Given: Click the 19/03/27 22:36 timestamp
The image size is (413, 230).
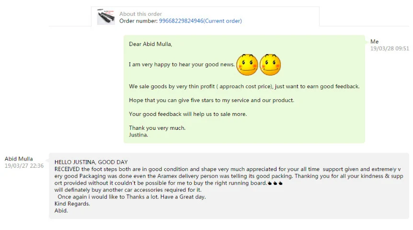Looking at the screenshot, I should tap(24, 166).
